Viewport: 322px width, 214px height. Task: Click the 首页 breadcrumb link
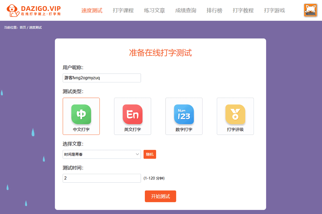23,27
